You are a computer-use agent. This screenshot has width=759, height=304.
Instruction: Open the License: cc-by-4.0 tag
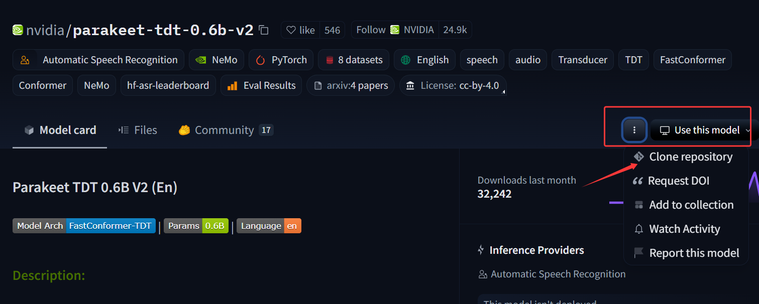point(453,85)
